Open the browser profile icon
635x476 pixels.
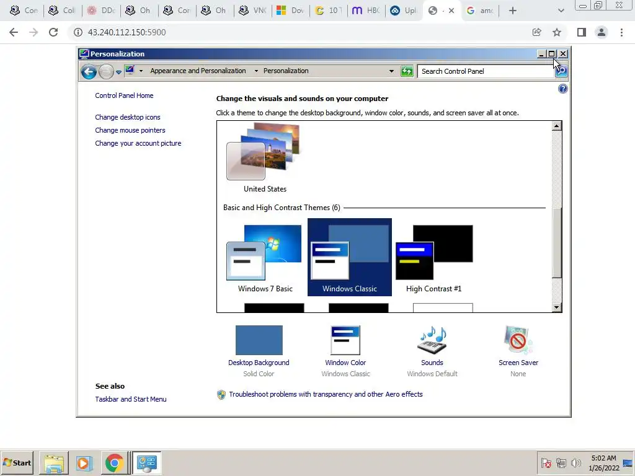[x=602, y=32]
